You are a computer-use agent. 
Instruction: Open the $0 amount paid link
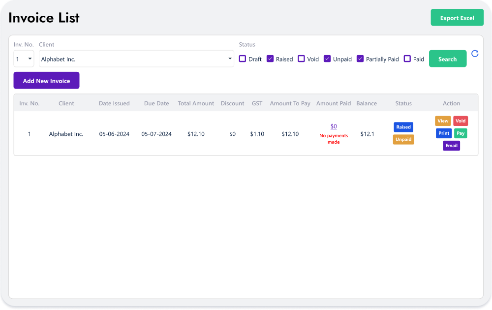coord(334,126)
